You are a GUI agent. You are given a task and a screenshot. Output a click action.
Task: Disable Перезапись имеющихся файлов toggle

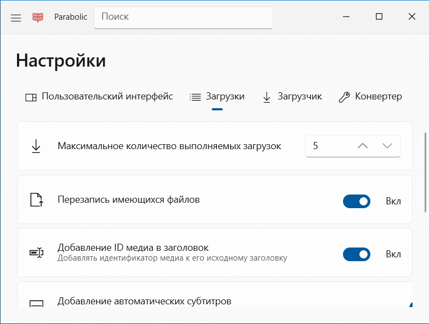point(357,201)
